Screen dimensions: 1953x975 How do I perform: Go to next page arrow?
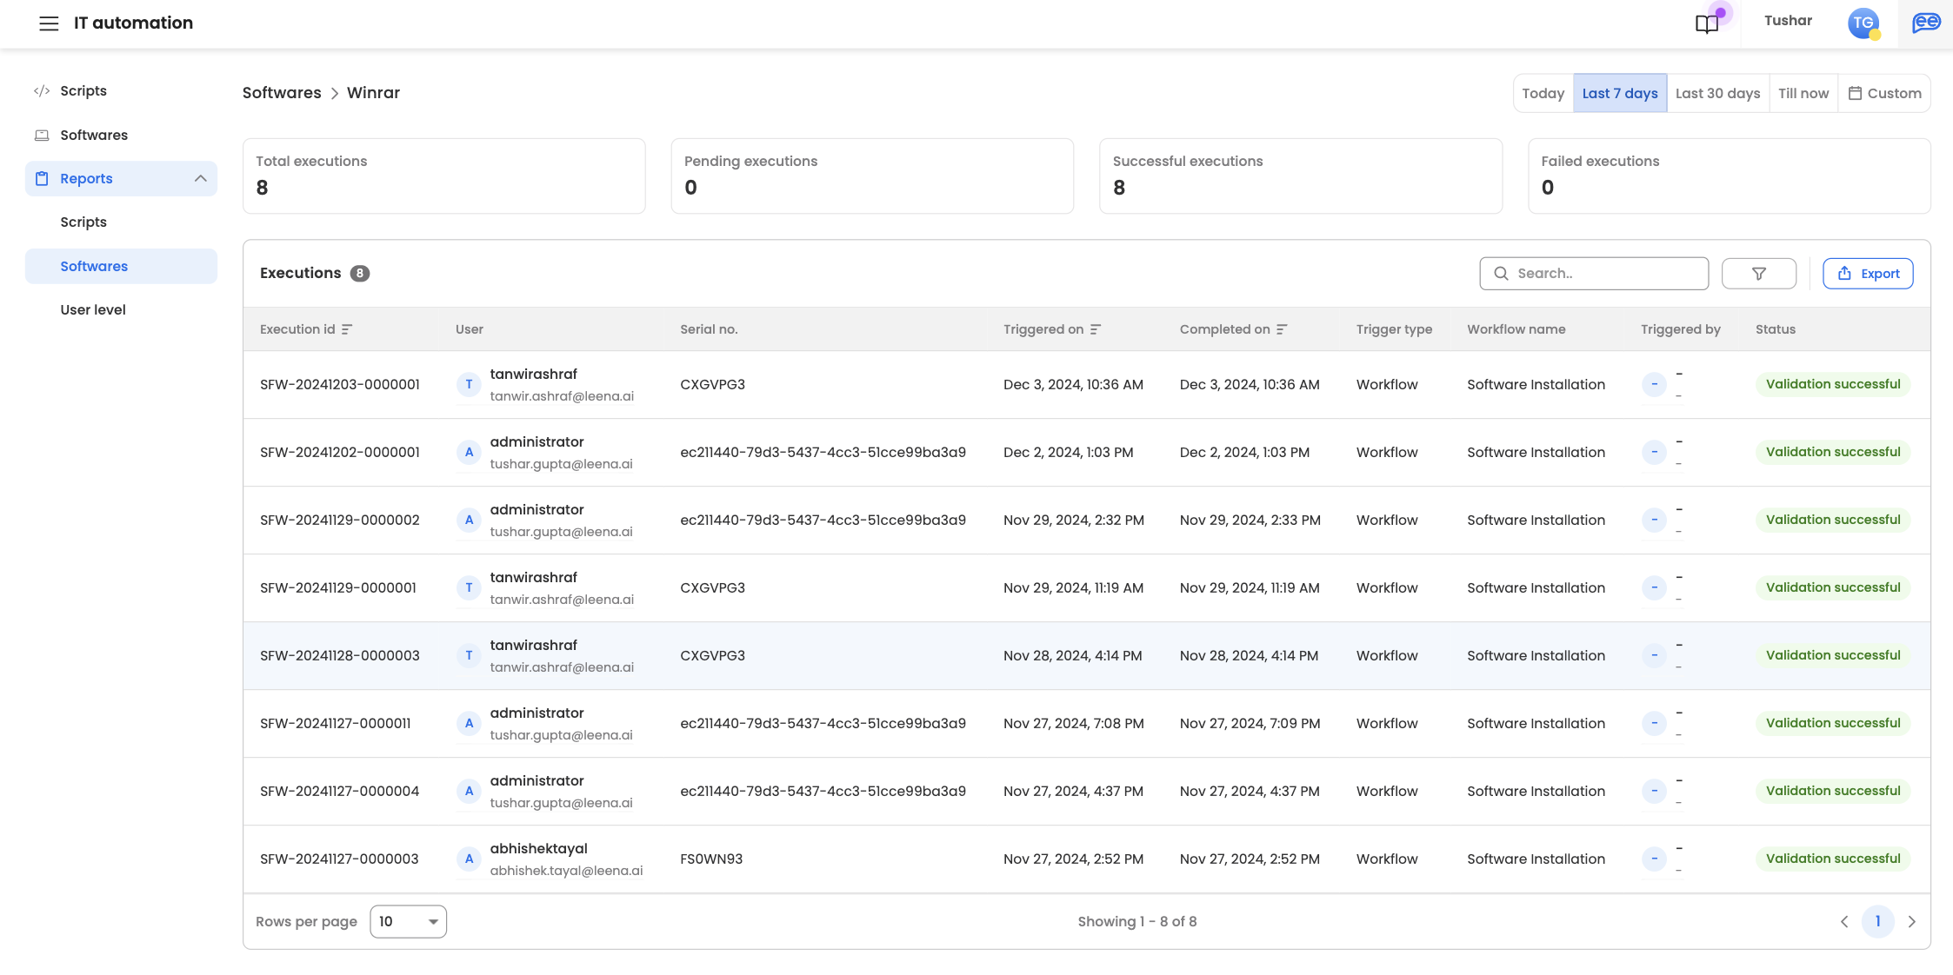1912,922
